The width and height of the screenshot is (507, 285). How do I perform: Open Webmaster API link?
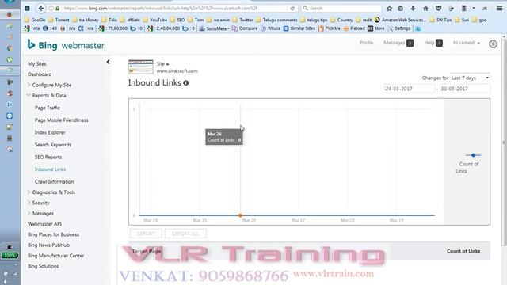coord(44,224)
